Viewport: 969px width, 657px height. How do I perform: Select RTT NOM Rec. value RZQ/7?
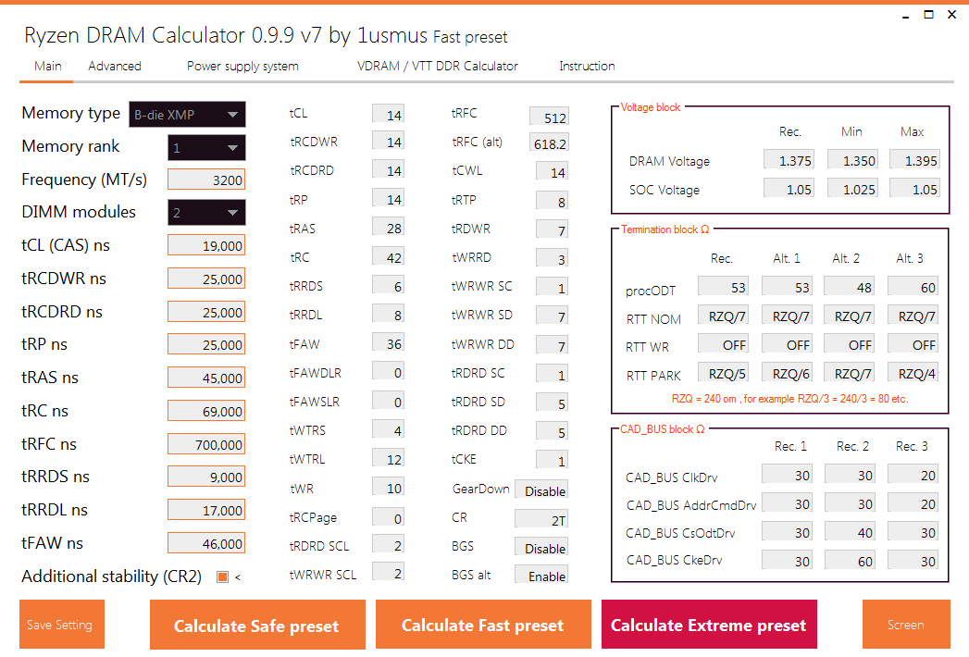coord(723,316)
